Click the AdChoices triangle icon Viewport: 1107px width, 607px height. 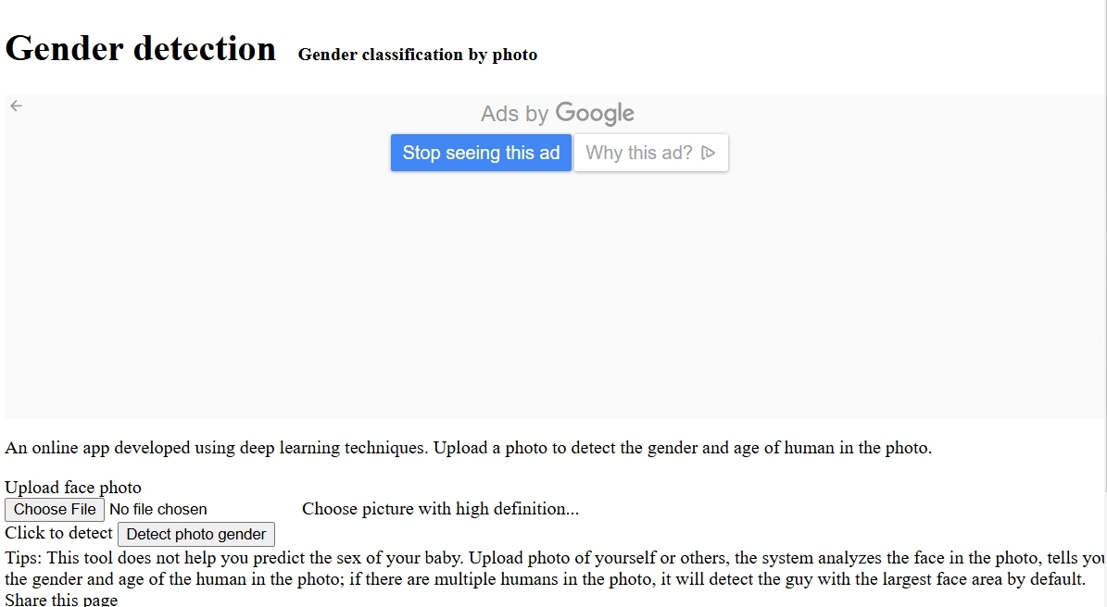coord(709,153)
